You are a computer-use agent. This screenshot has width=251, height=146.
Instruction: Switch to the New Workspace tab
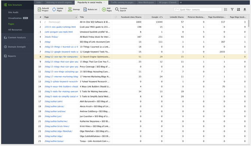pyautogui.click(x=146, y=2)
